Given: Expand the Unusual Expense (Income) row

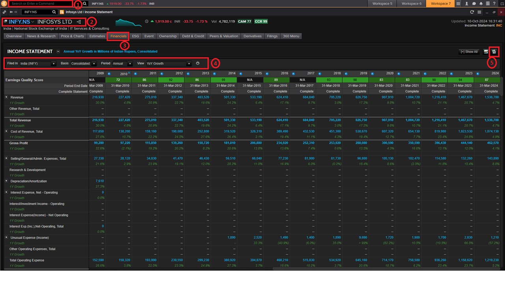Looking at the screenshot, I should [6, 237].
